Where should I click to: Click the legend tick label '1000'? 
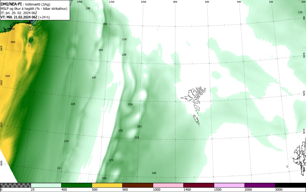coord(156,190)
